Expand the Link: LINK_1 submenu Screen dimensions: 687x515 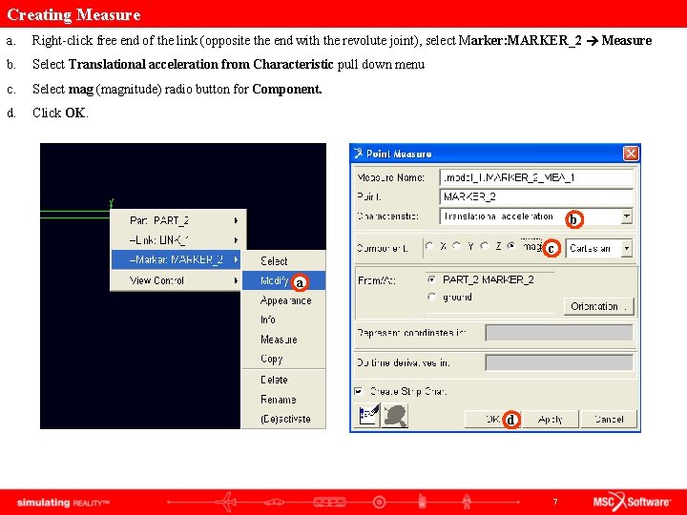pos(177,240)
